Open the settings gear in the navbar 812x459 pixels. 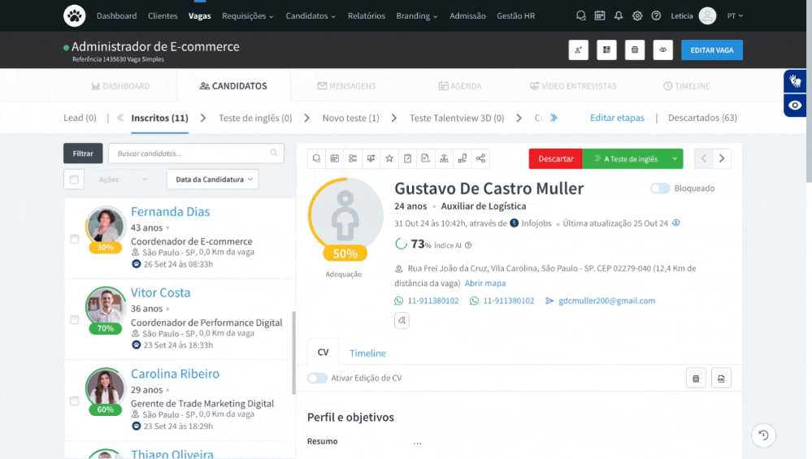pos(637,16)
